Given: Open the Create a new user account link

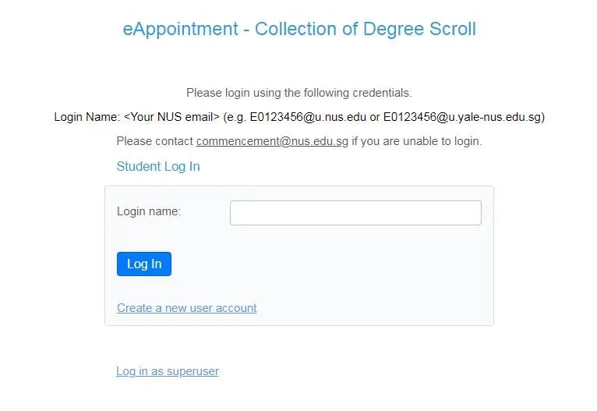Looking at the screenshot, I should coord(186,308).
